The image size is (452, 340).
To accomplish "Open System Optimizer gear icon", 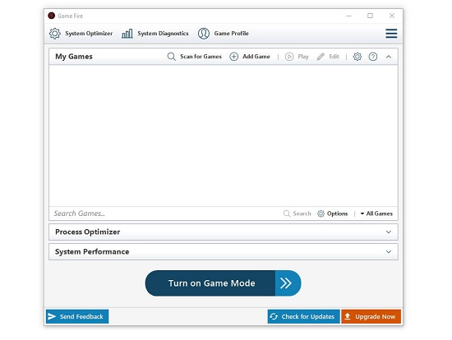I will click(55, 34).
